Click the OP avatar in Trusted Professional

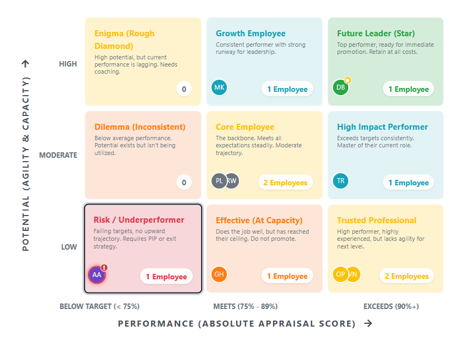(x=341, y=274)
